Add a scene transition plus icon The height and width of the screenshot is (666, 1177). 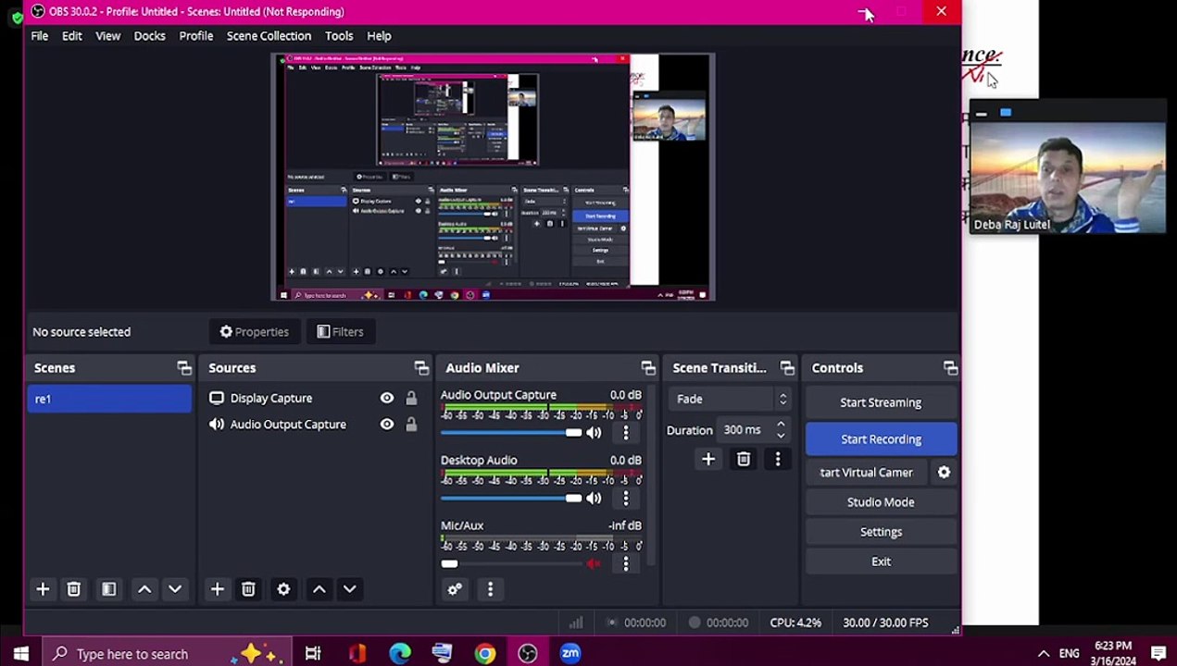point(708,459)
